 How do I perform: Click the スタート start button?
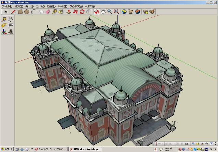click(7, 149)
